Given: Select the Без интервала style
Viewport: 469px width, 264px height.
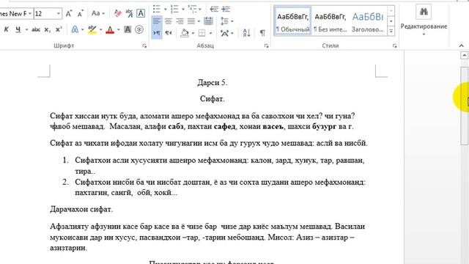Looking at the screenshot, I should 330,21.
